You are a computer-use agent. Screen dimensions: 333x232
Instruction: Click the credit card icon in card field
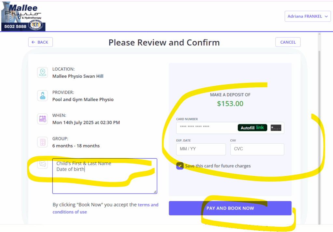[x=276, y=128]
